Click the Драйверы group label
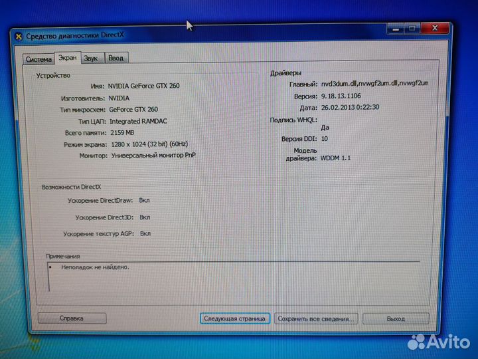 (285, 73)
